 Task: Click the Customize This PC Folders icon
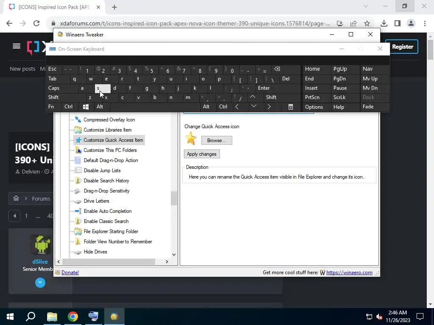[78, 150]
